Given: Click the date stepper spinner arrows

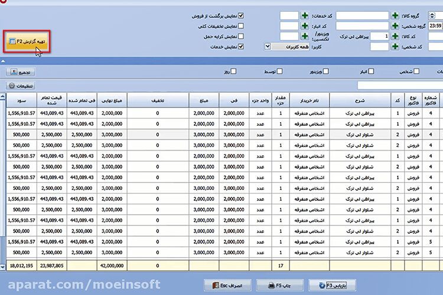Looking at the screenshot, I should (432, 15).
